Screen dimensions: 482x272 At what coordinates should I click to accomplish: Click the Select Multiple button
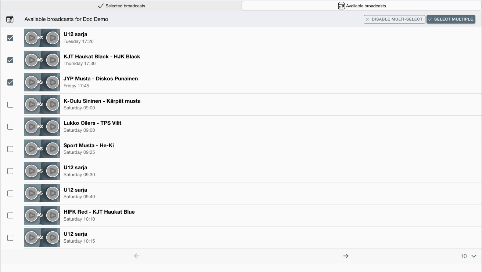click(x=451, y=19)
